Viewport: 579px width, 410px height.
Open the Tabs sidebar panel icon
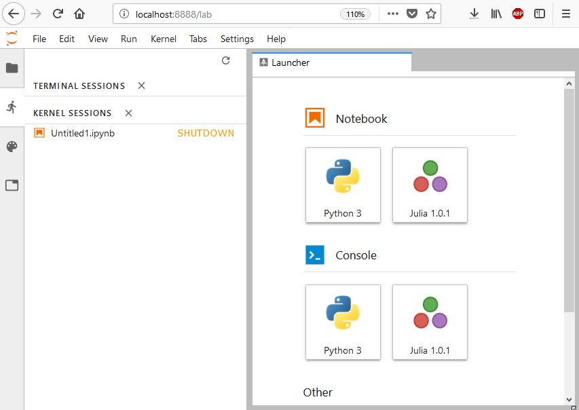click(x=12, y=185)
